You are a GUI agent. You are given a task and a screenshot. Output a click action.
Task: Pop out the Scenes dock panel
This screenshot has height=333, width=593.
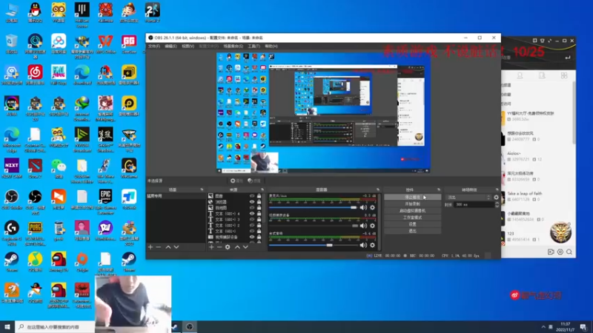202,189
